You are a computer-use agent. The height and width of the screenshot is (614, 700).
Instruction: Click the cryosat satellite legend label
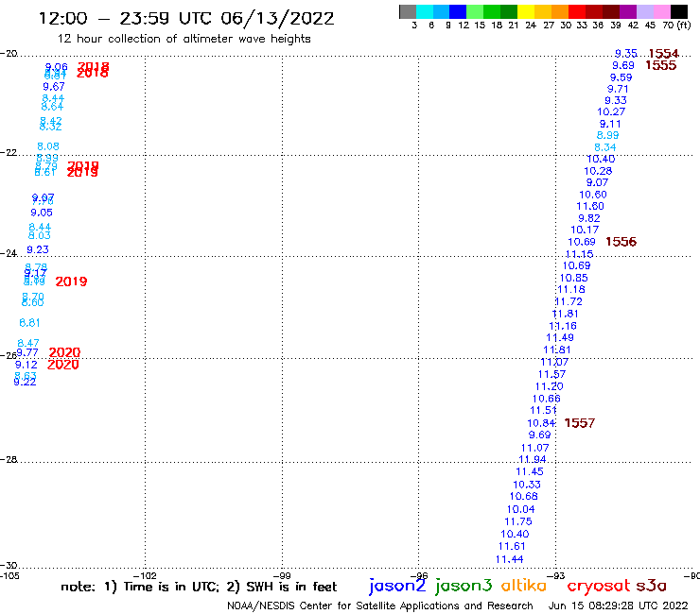(x=599, y=587)
